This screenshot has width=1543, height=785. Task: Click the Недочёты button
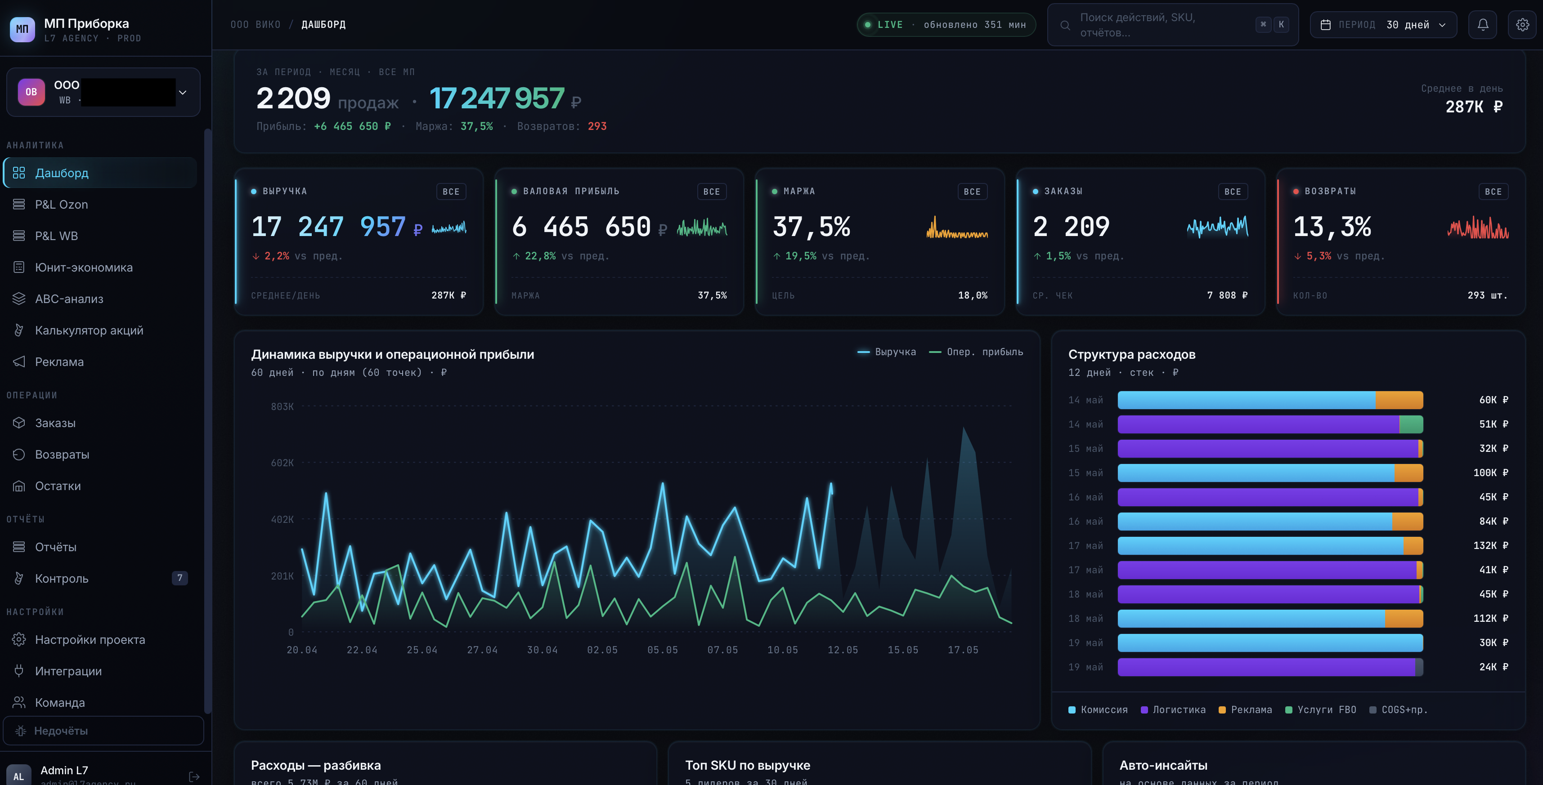(x=103, y=731)
